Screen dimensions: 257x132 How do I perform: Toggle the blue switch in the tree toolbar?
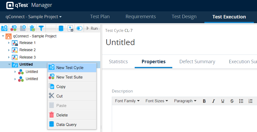coord(79,28)
